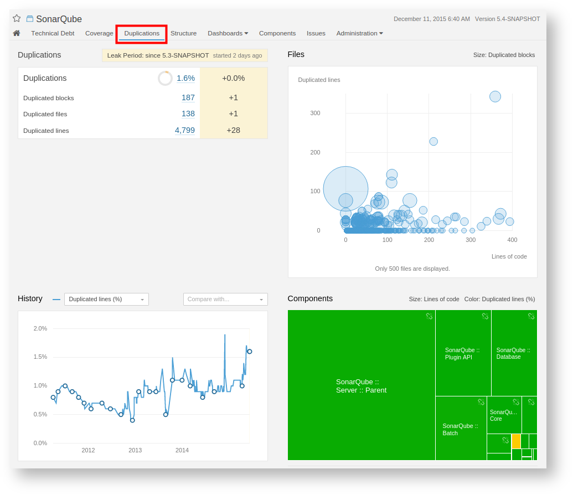
Task: Open the Issues tab
Action: 316,33
